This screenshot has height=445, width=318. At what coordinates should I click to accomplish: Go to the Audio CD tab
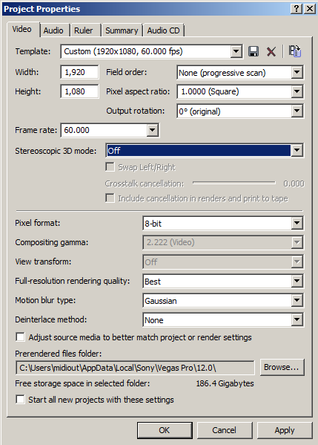[163, 30]
